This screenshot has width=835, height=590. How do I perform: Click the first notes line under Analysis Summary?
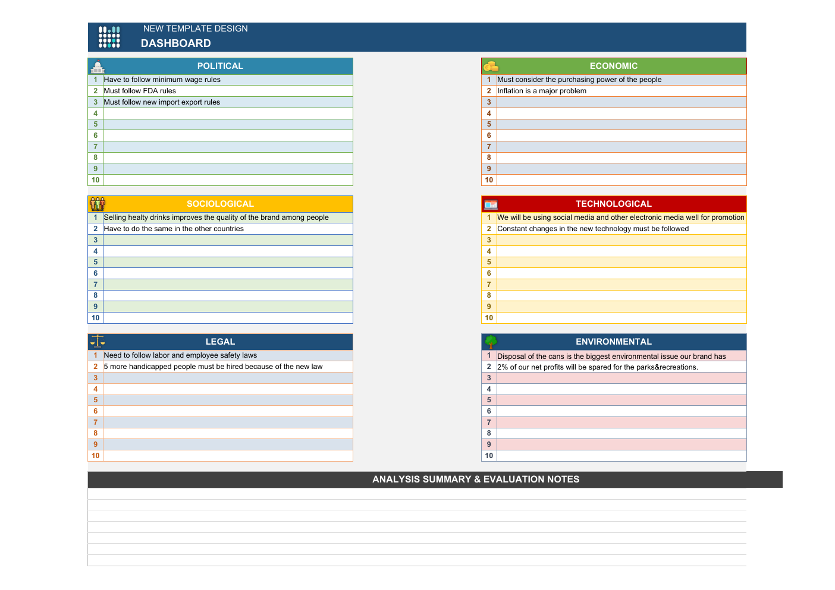tap(417, 494)
